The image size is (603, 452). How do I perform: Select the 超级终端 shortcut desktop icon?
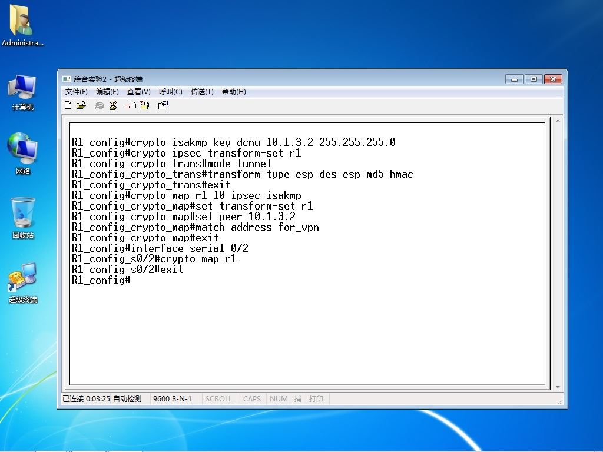point(23,282)
